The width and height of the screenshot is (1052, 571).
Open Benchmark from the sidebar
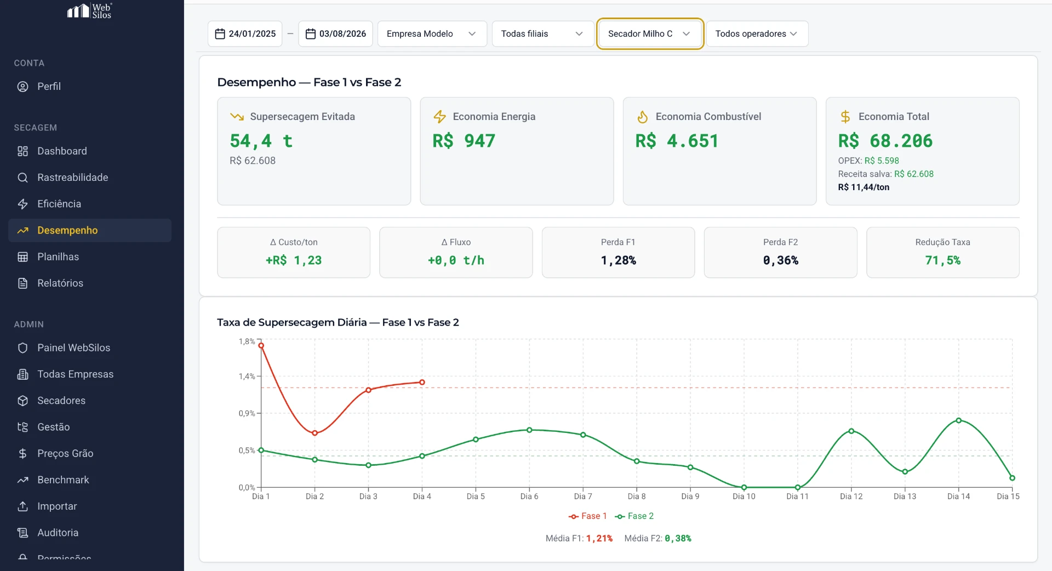(90, 480)
